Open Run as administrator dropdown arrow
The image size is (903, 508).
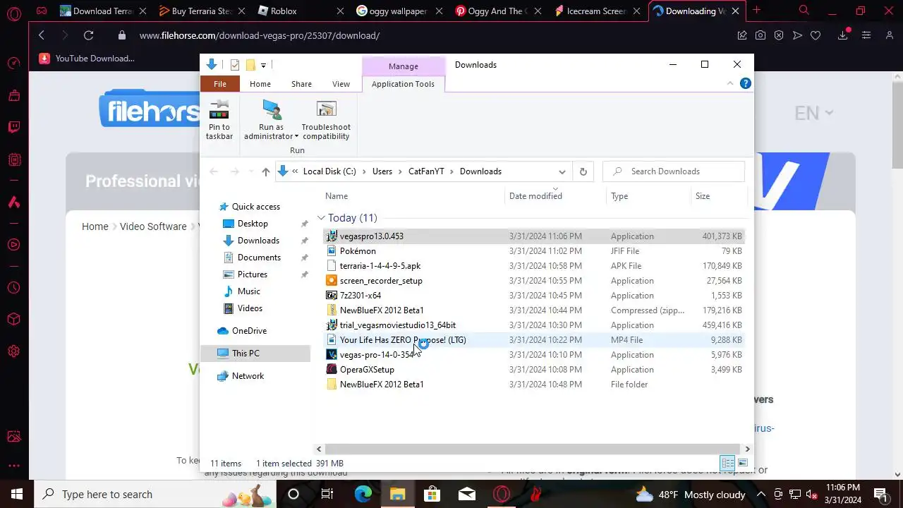pyautogui.click(x=296, y=137)
